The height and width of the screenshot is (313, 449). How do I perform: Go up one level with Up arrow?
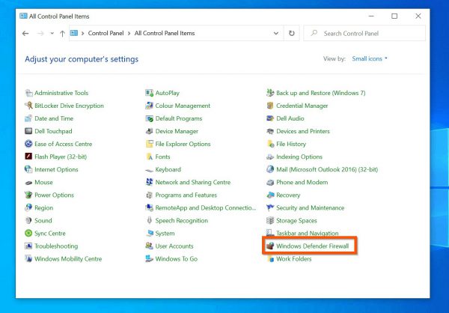[x=61, y=34]
